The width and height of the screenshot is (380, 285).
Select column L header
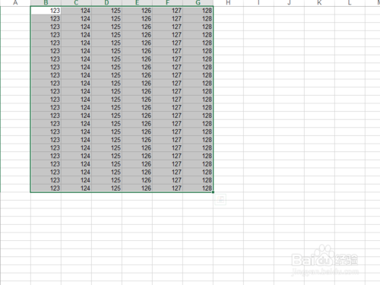pyautogui.click(x=350, y=3)
